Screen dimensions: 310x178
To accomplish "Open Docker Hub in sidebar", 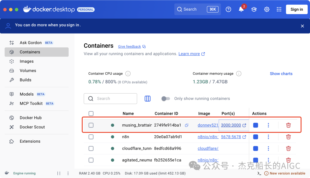I will tap(36, 118).
